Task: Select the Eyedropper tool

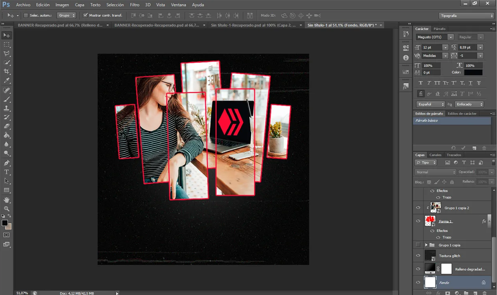Action: tap(7, 81)
